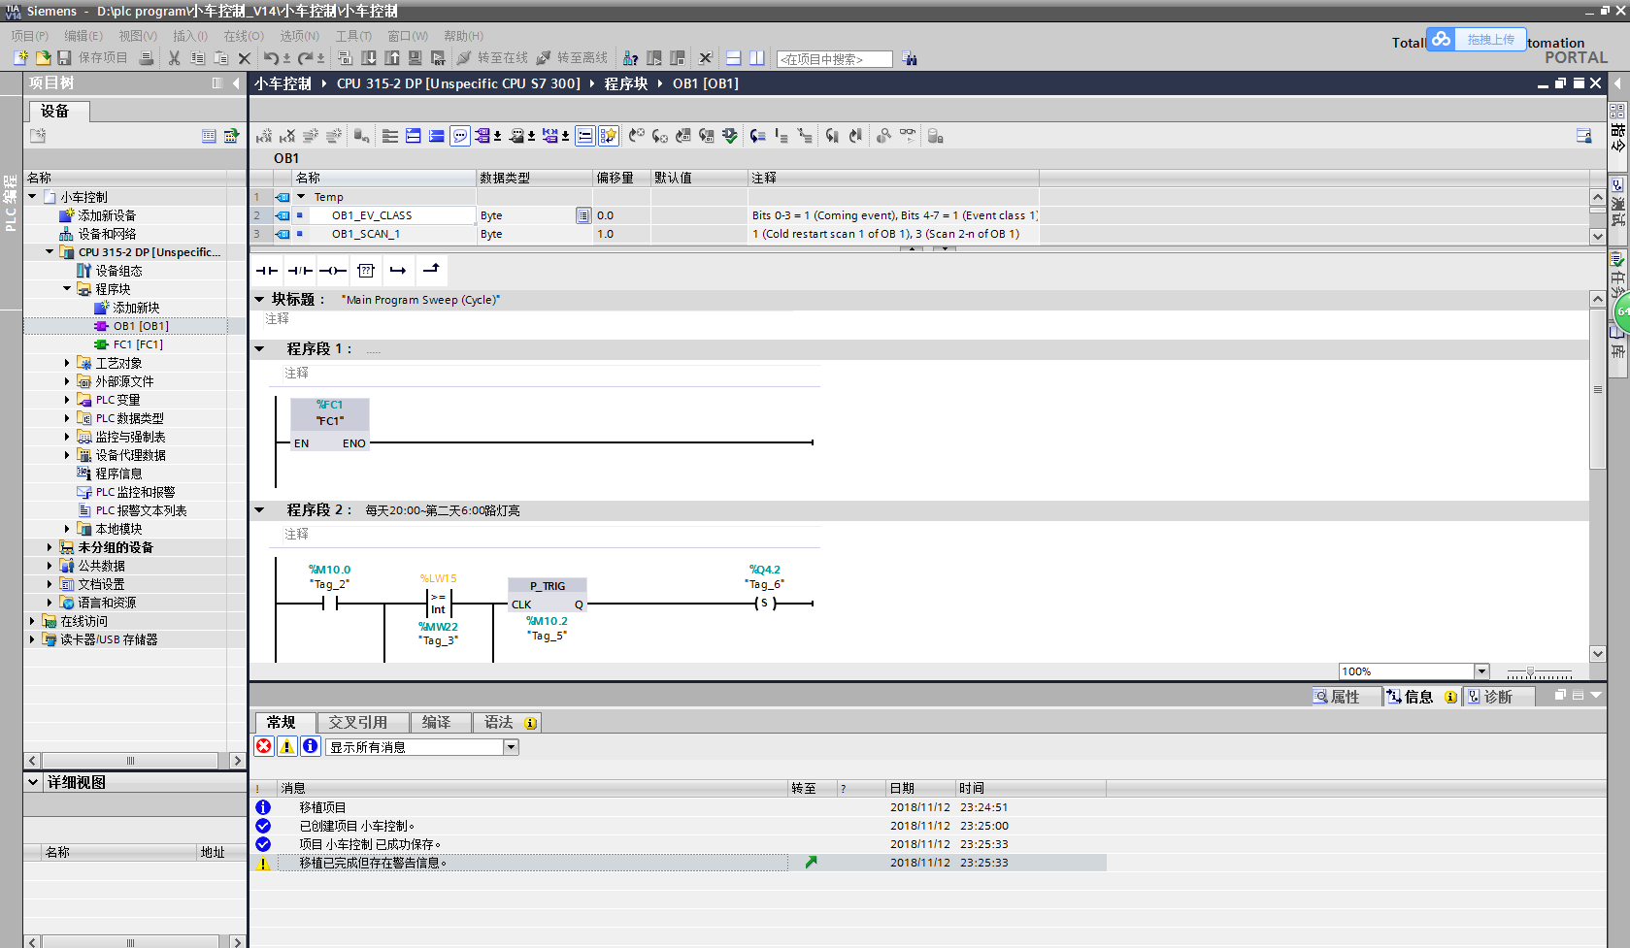
Task: Open the 在线(O) menu
Action: (244, 36)
